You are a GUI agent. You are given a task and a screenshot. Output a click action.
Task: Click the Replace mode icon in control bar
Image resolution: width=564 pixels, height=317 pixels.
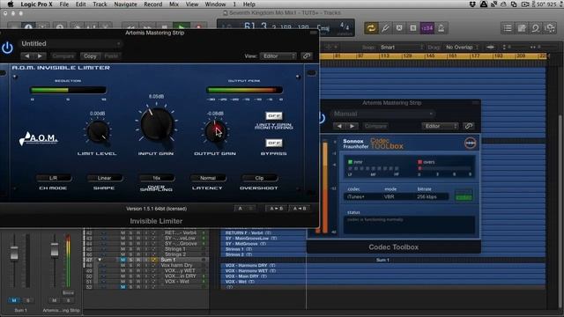[399, 28]
